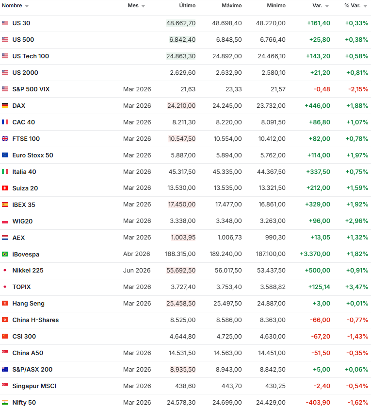Click the German flag icon next to DAX
This screenshot has width=371, height=409.
(x=5, y=105)
